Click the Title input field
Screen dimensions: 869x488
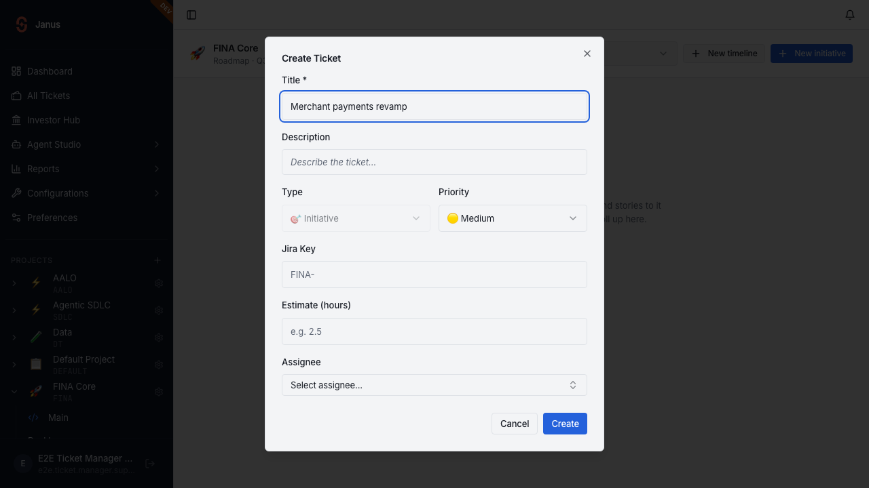pyautogui.click(x=434, y=106)
